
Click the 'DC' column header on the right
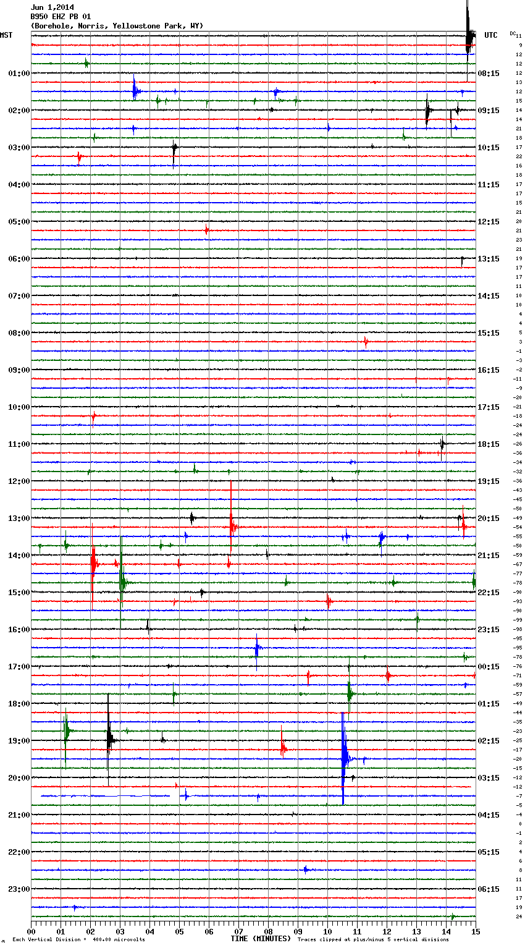click(513, 33)
